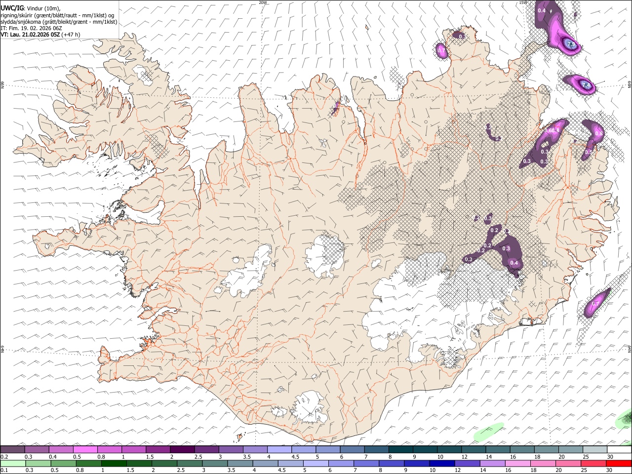Click the bottom-row gray-blue swatch labeled 4
Screen dimensions: 632x474
point(265,464)
